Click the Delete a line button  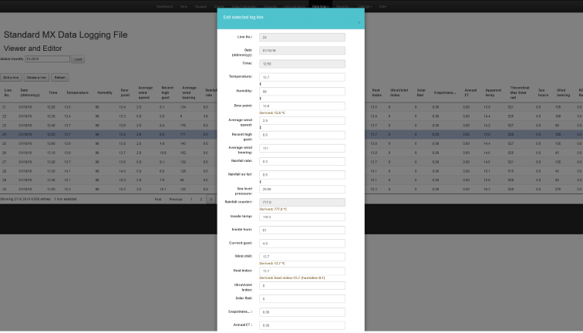(35, 77)
